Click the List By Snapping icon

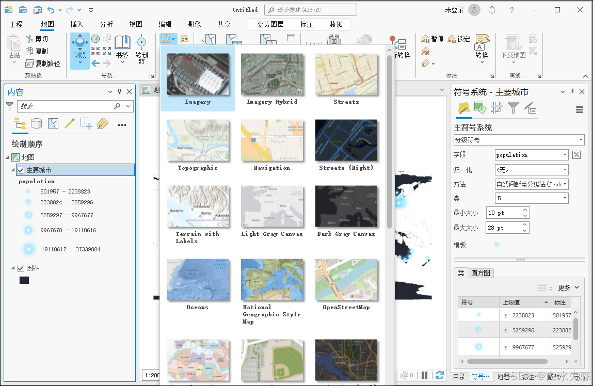86,124
